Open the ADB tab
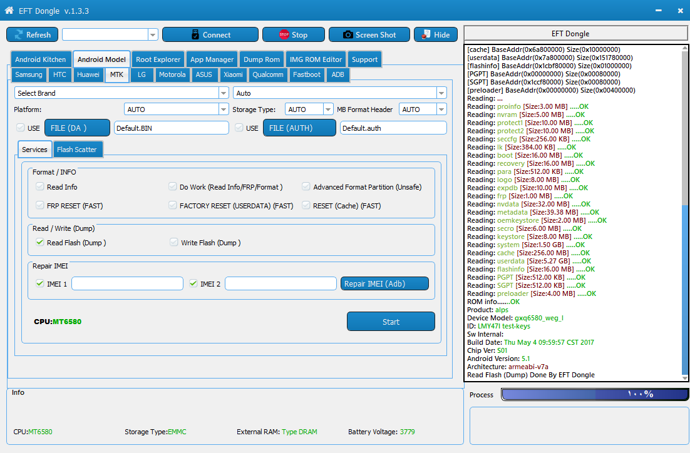Viewport: 690px width, 453px height. (x=337, y=74)
